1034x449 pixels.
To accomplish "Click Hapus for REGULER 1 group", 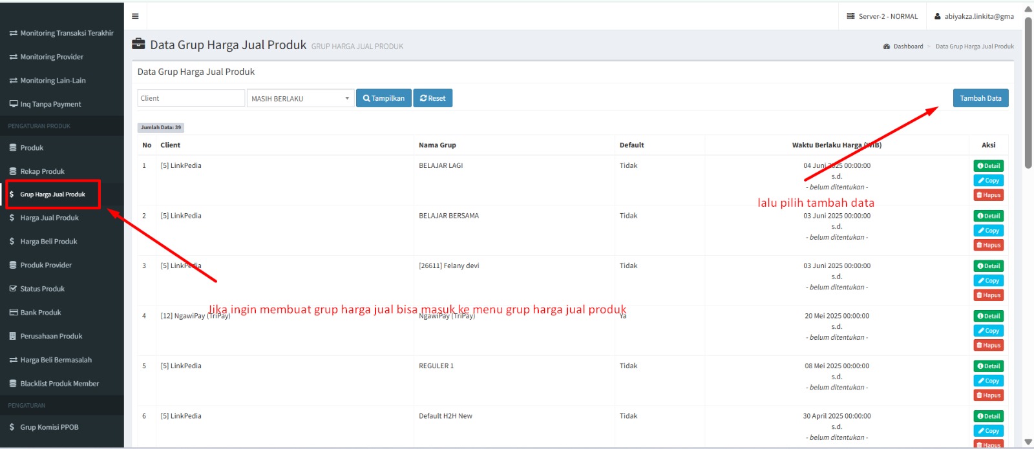I will pos(989,395).
